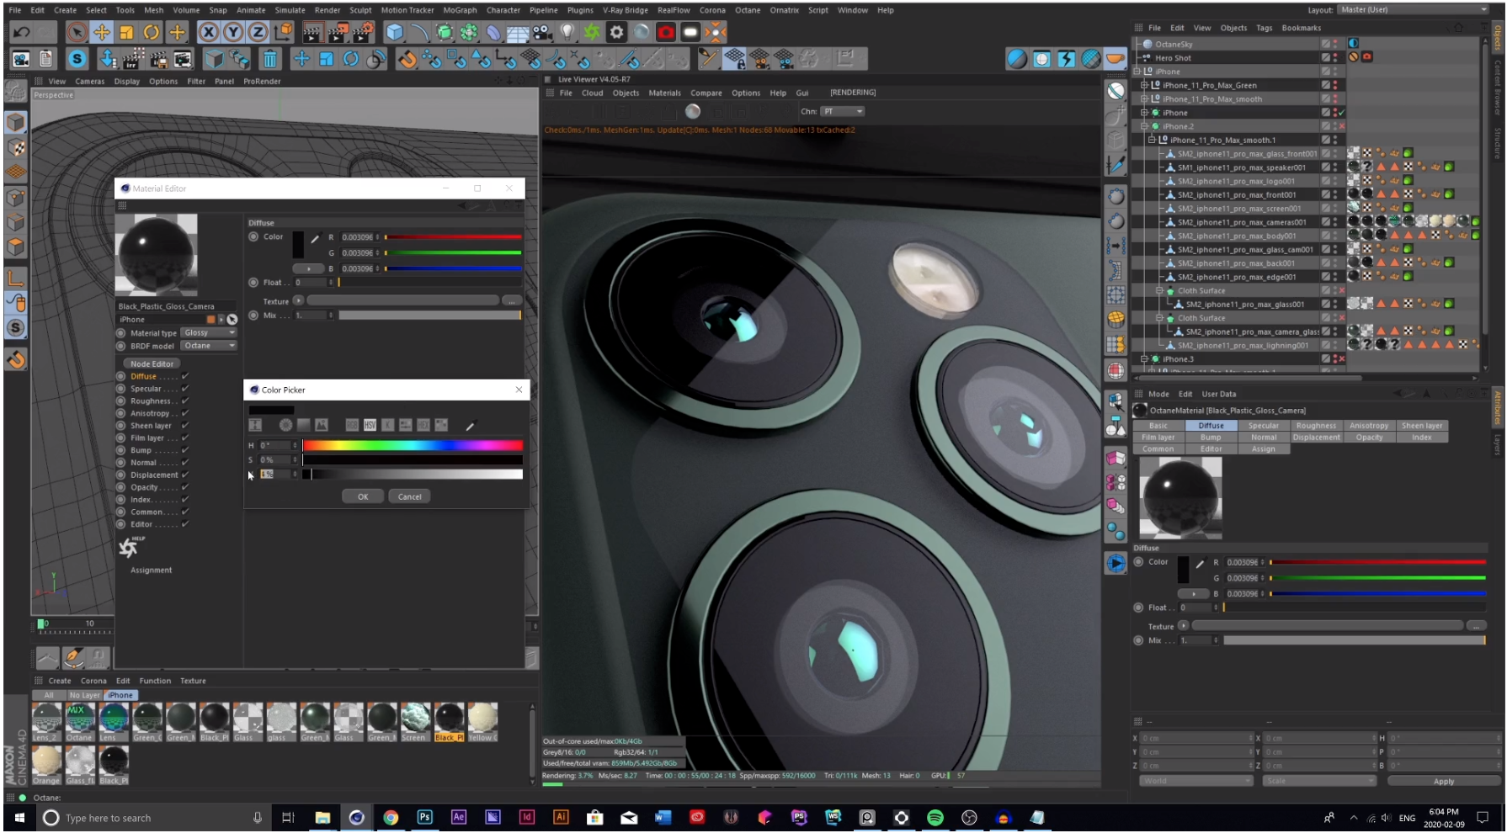Open the Chn: PT dropdown in Live Viewer
This screenshot has width=1507, height=833.
tap(843, 112)
